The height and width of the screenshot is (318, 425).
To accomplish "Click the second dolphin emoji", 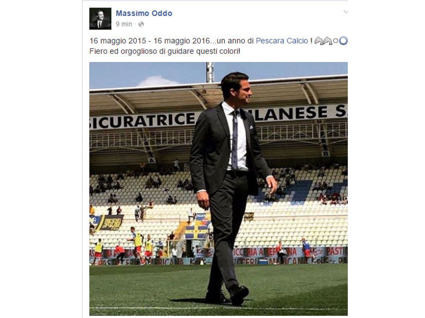I will 328,41.
